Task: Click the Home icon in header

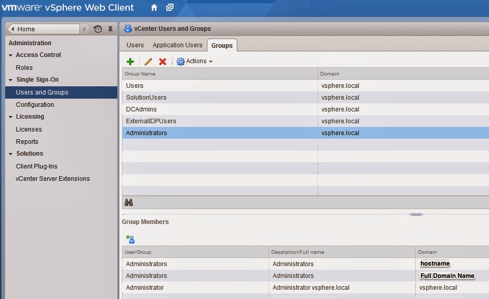Action: tap(154, 8)
